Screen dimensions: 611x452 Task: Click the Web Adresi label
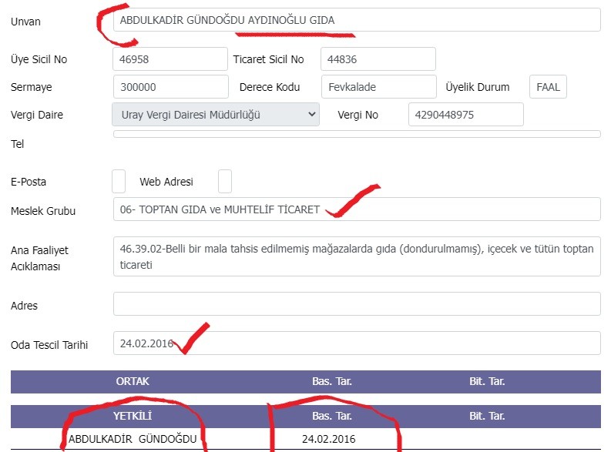pyautogui.click(x=166, y=182)
